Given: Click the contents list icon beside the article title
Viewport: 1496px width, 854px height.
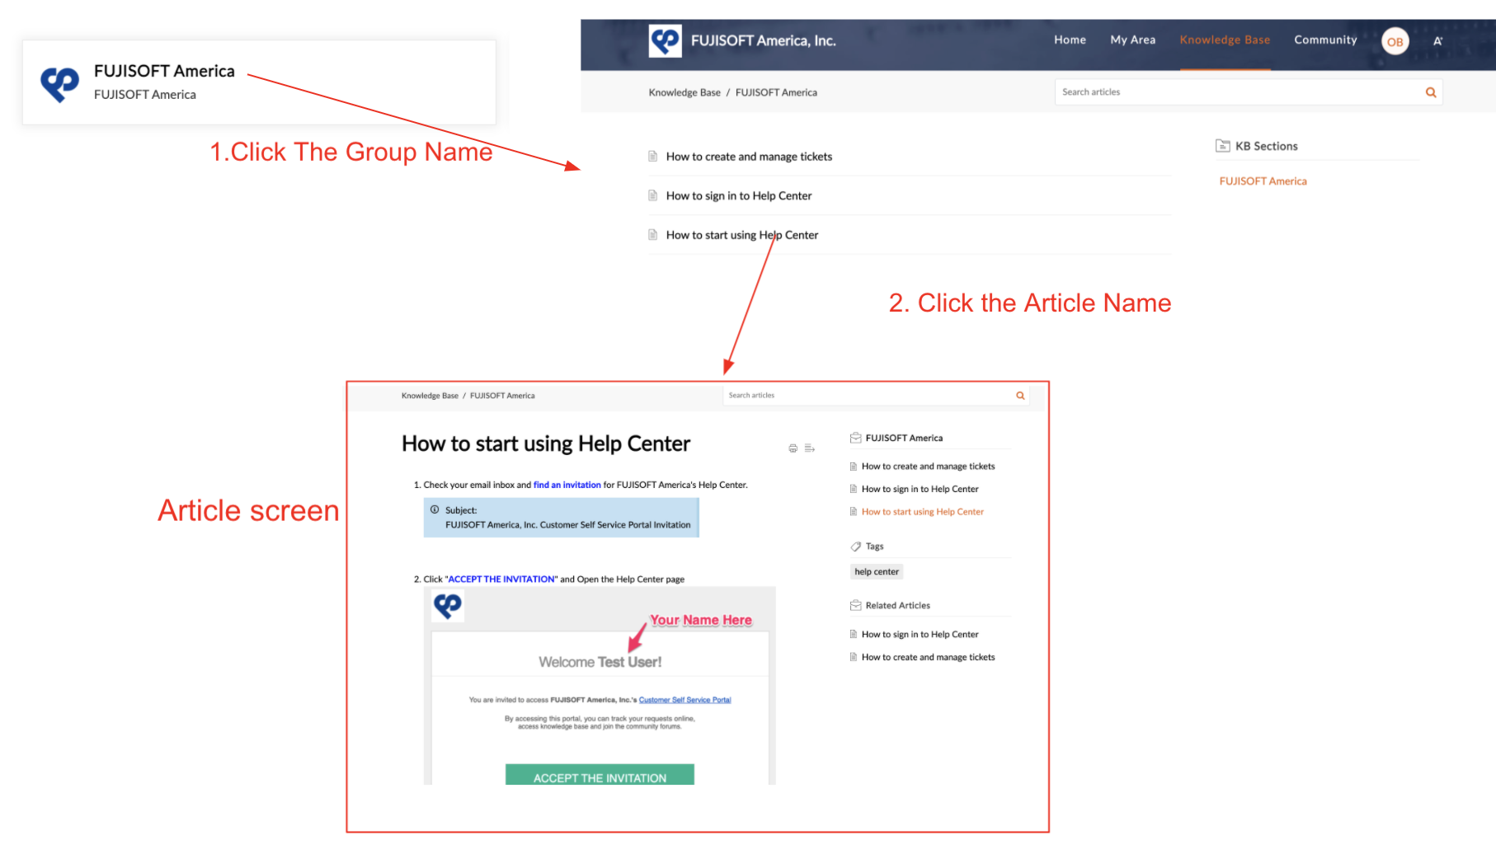Looking at the screenshot, I should (810, 448).
